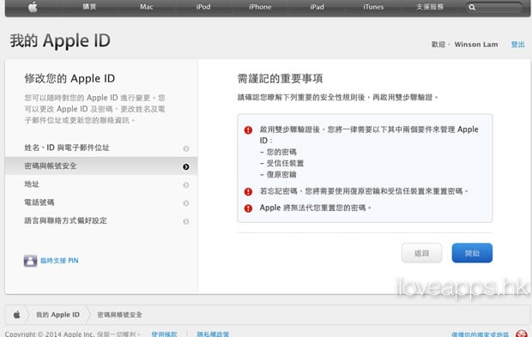Screen dimensions: 532x337
Task: Click the red globe icon in footer
Action: pos(522,334)
